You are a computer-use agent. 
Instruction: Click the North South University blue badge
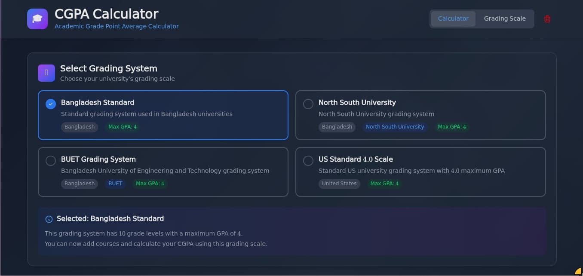395,126
